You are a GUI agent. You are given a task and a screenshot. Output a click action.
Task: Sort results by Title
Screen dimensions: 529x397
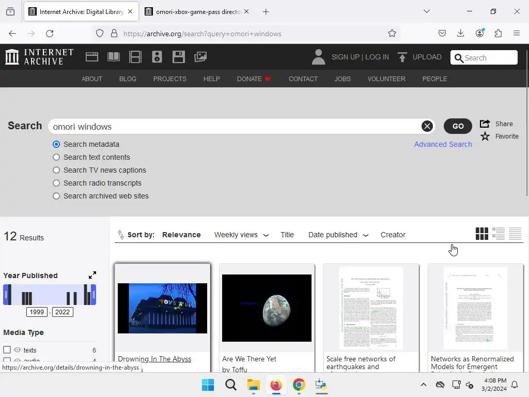tap(287, 235)
